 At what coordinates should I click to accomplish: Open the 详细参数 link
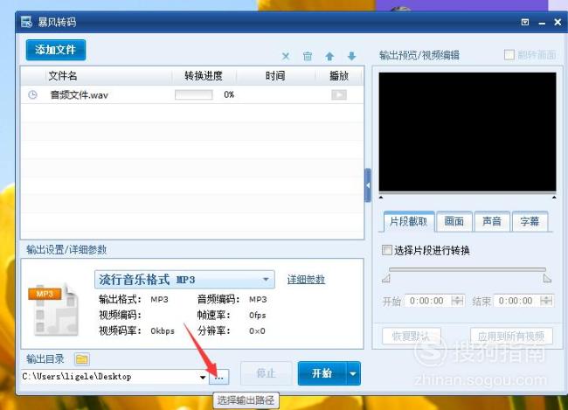[x=306, y=280]
